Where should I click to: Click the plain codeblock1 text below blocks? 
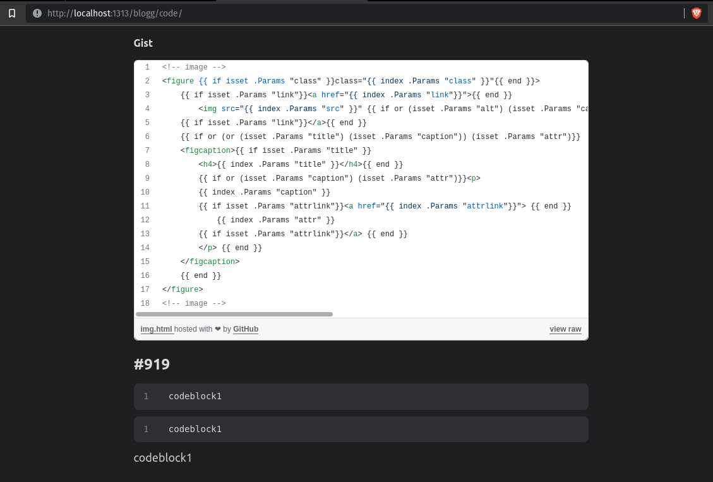coord(162,457)
